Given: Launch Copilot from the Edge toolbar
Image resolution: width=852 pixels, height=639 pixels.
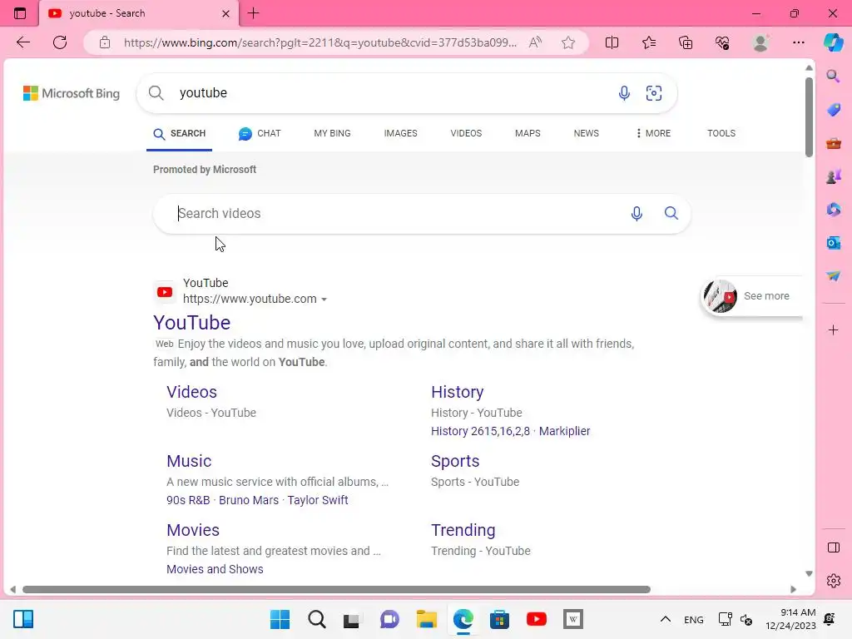Looking at the screenshot, I should click(x=833, y=42).
